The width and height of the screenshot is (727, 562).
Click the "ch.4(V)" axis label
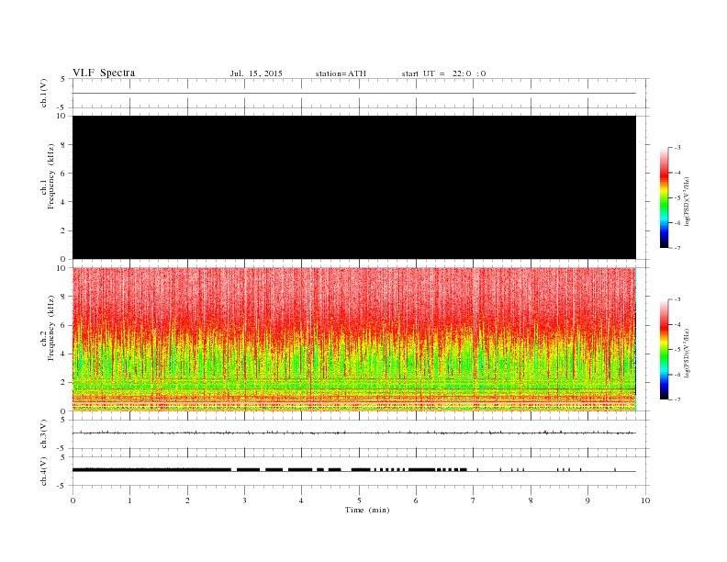point(43,471)
